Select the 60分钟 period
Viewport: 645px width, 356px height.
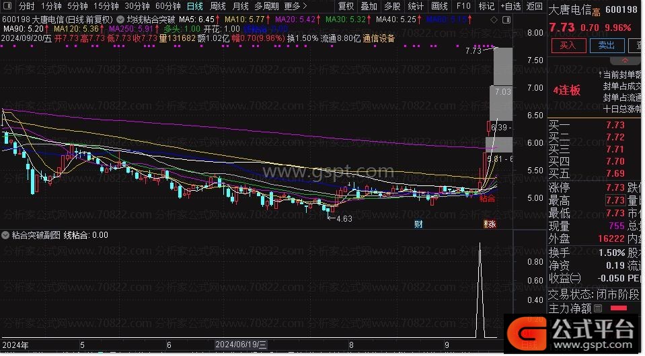click(168, 6)
